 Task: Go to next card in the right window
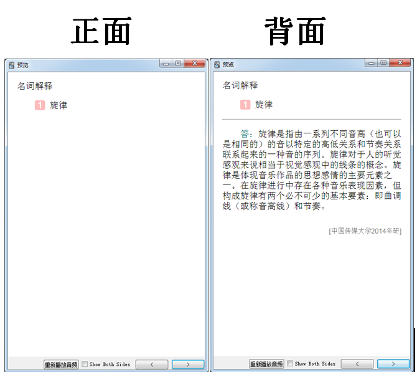pos(393,364)
